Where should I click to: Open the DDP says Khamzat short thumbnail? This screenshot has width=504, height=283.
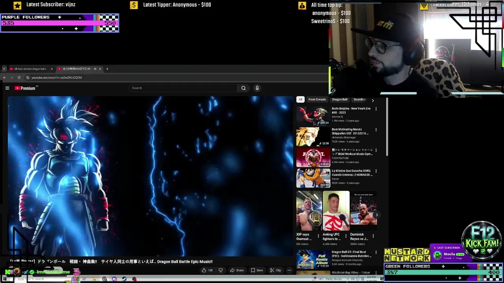tap(309, 211)
